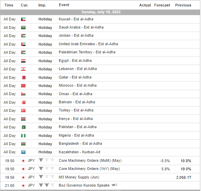Screen dimensions: 201x191
Task: Open Kazakhstan - Kurban-Ait event
Action: pos(80,152)
